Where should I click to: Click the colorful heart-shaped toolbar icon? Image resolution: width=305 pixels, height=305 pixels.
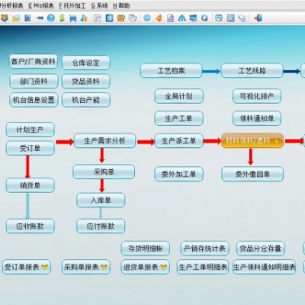pyautogui.click(x=5, y=18)
